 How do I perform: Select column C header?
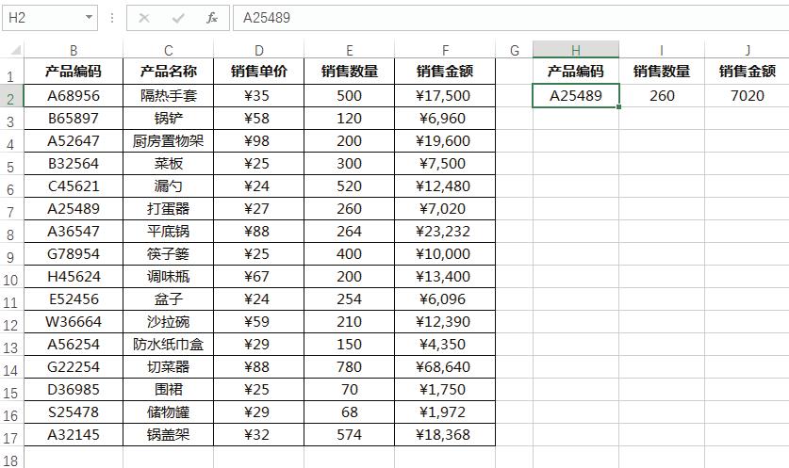tap(168, 50)
